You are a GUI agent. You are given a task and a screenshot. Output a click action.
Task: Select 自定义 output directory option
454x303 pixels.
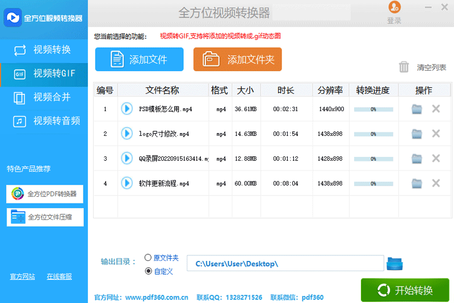[x=149, y=271]
